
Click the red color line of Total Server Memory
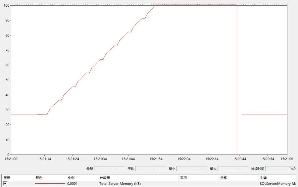(50, 184)
